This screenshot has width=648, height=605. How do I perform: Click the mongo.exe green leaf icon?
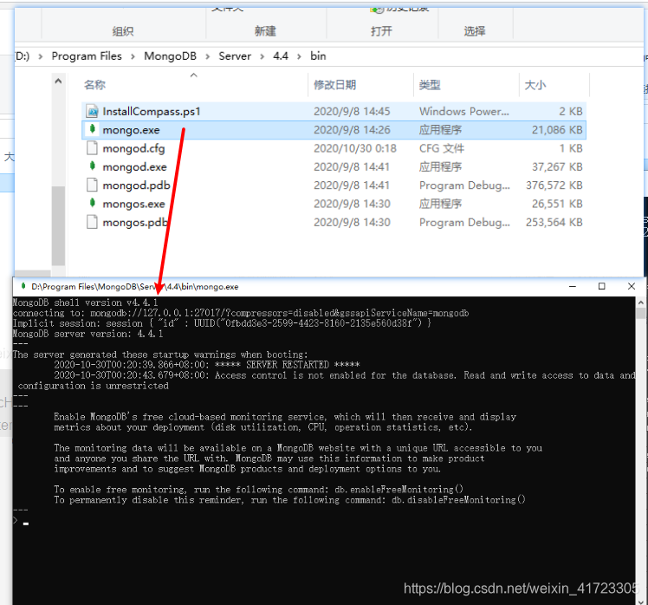92,129
